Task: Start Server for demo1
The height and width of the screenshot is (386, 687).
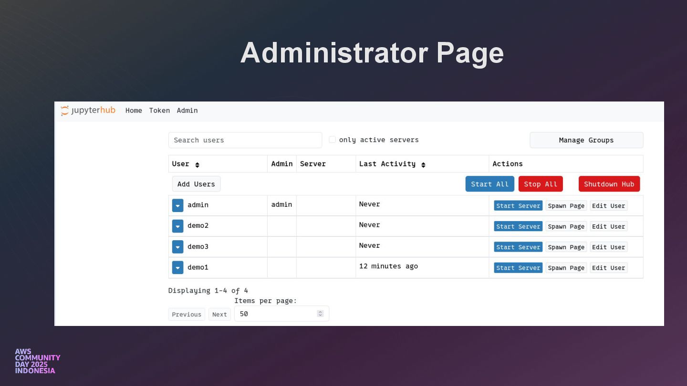Action: coord(518,268)
